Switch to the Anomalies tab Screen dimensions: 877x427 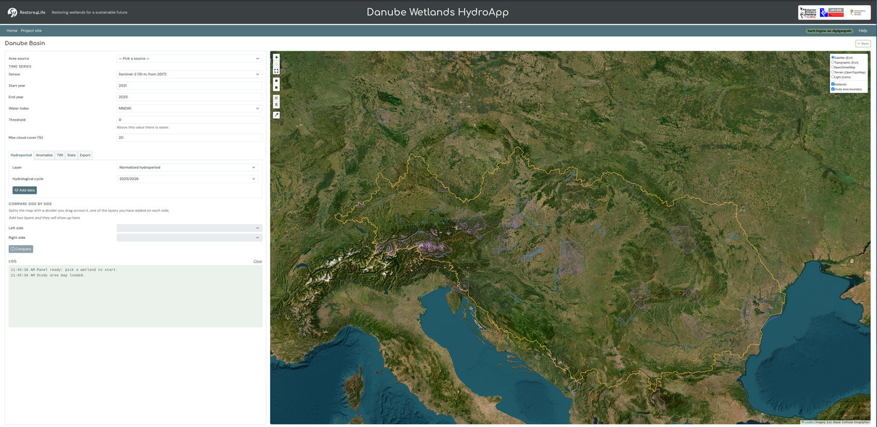(x=44, y=155)
